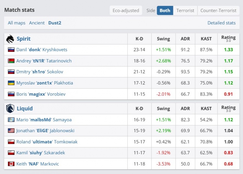The height and width of the screenshot is (174, 243).
Task: Click the US flag beside EliGE
Action: [x=11, y=131]
